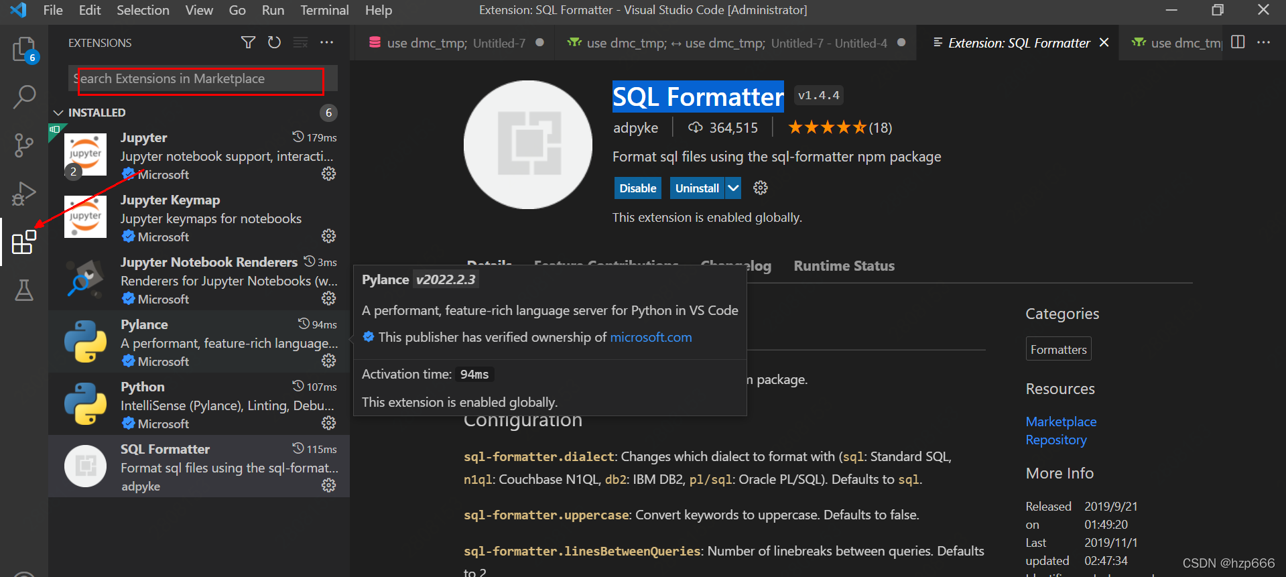The width and height of the screenshot is (1286, 577).
Task: Click the SQL Formatter large extension logo
Action: click(x=528, y=145)
